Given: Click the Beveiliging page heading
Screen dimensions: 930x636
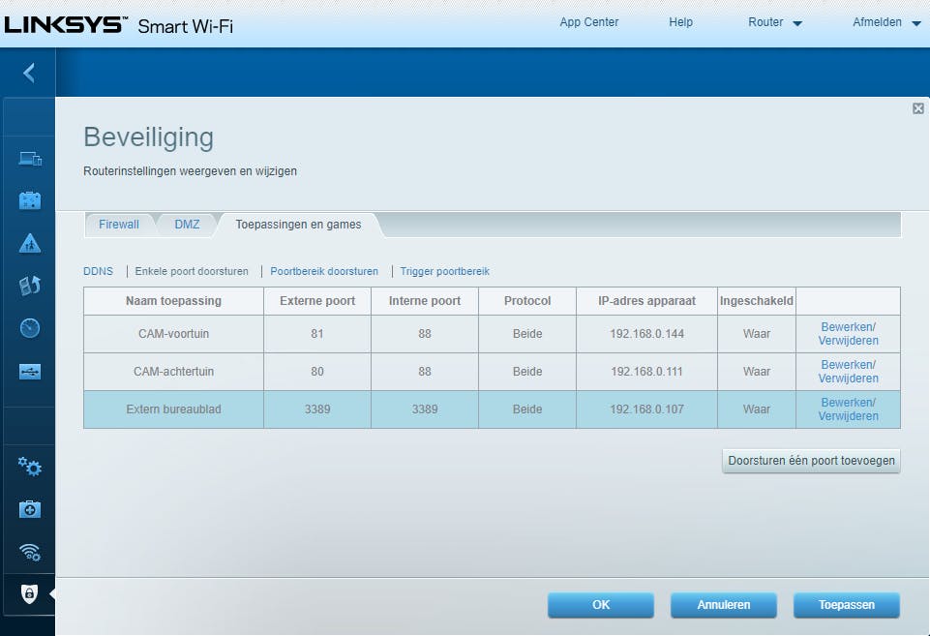Looking at the screenshot, I should (148, 137).
